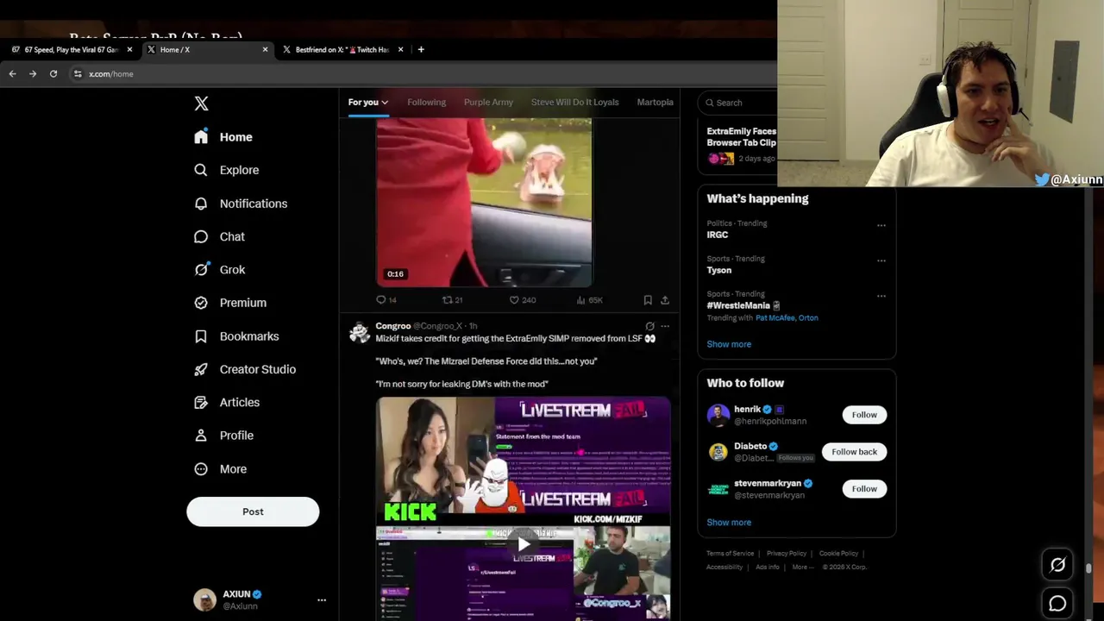Follow stevenmarkryan
This screenshot has height=621, width=1104.
pos(864,489)
